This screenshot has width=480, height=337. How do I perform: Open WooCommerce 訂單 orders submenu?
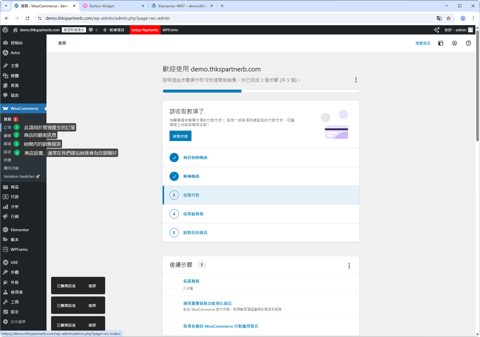coord(7,128)
